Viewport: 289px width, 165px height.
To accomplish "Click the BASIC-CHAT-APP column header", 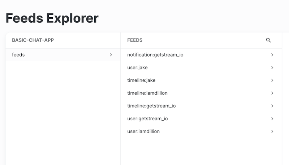I will tap(33, 40).
